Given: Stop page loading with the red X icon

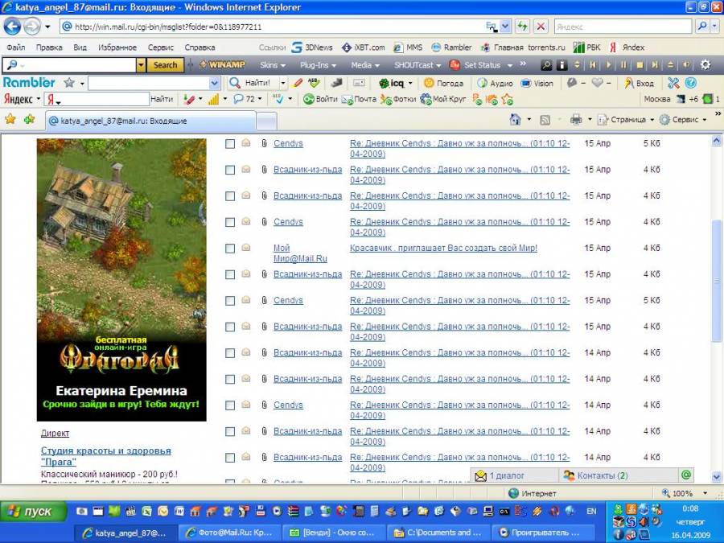Looking at the screenshot, I should point(541,27).
